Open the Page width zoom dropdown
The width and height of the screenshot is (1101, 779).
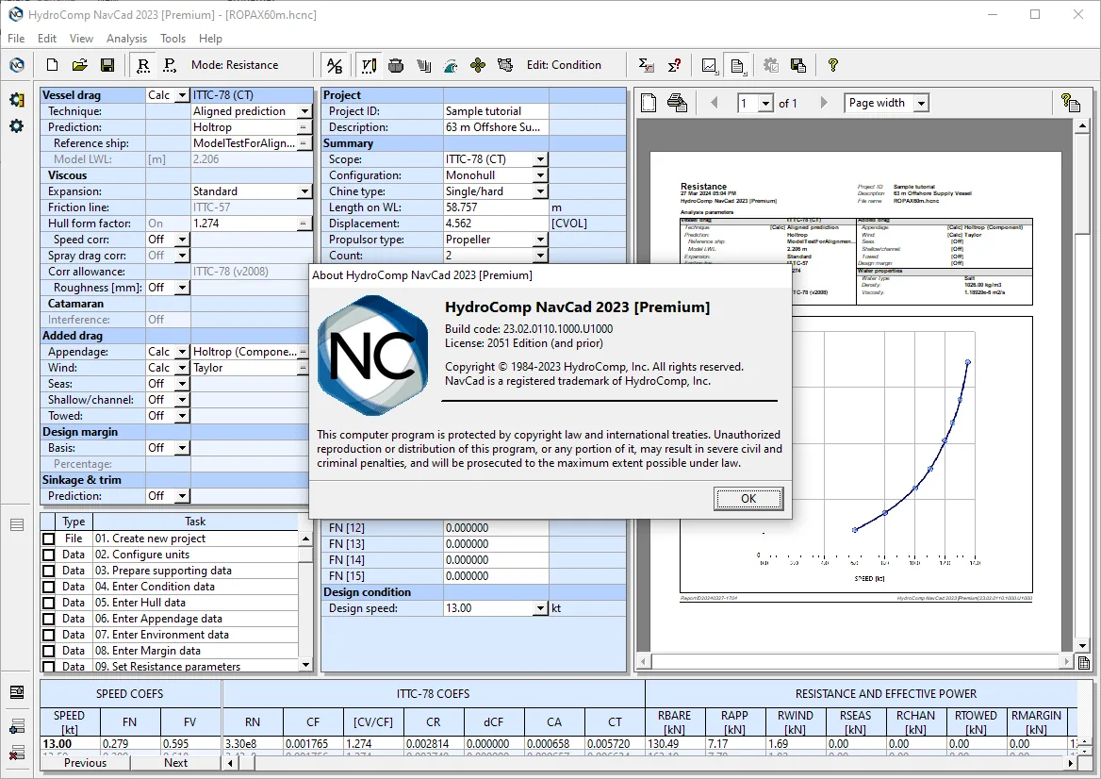tap(922, 103)
